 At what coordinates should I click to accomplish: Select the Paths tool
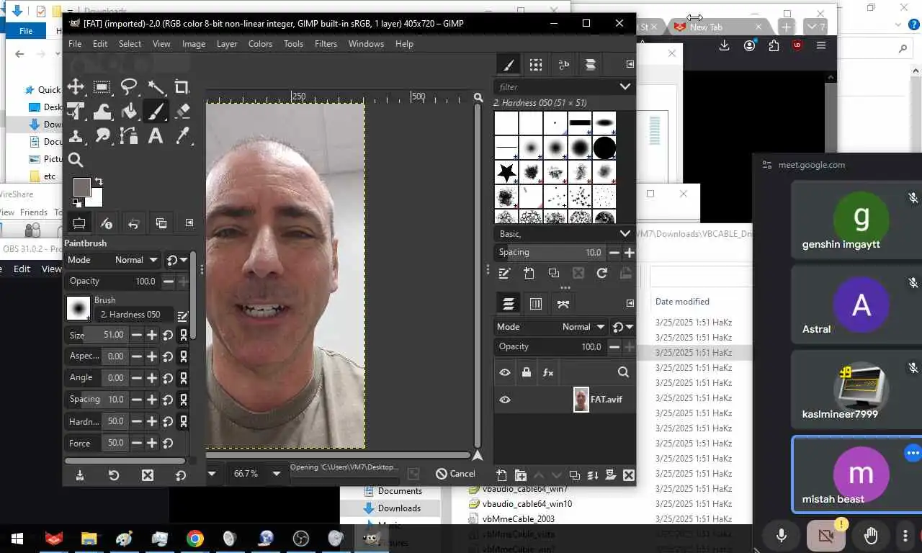pyautogui.click(x=129, y=135)
